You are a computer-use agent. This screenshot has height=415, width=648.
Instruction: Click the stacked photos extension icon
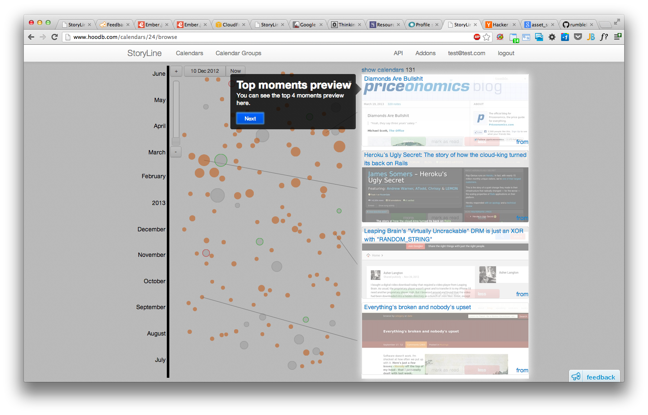tap(539, 37)
